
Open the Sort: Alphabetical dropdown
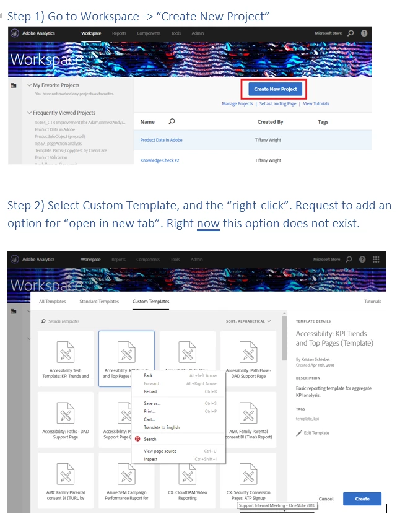coord(248,321)
